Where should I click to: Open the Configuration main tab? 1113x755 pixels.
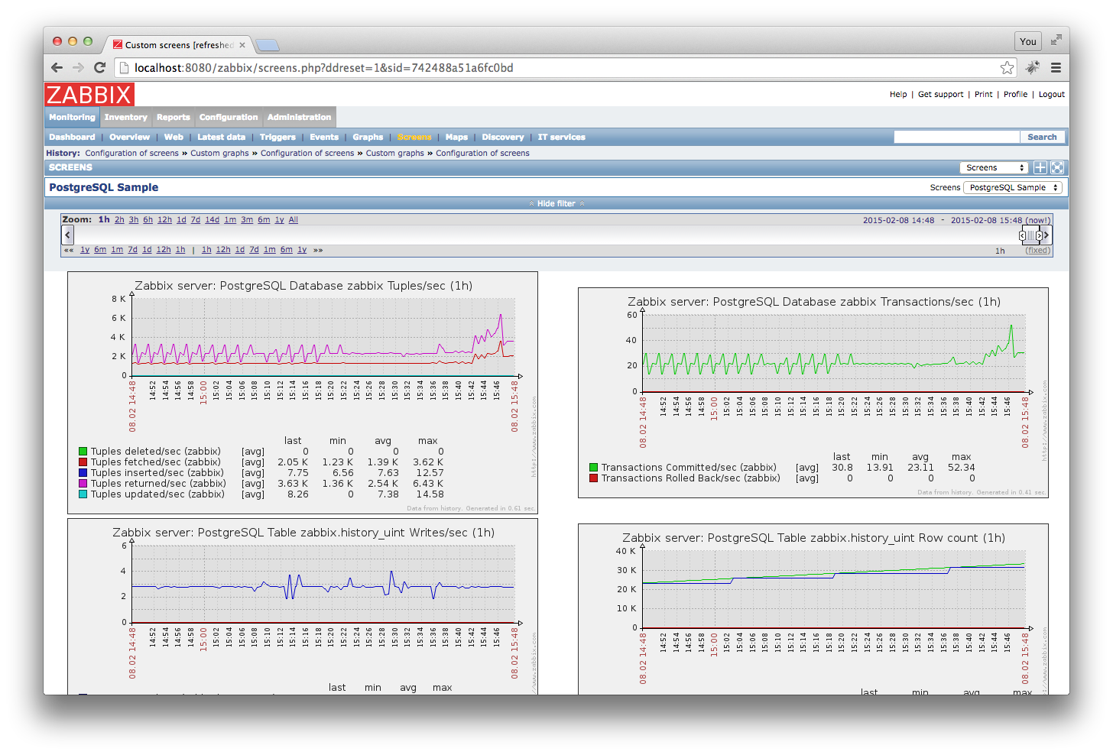229,117
